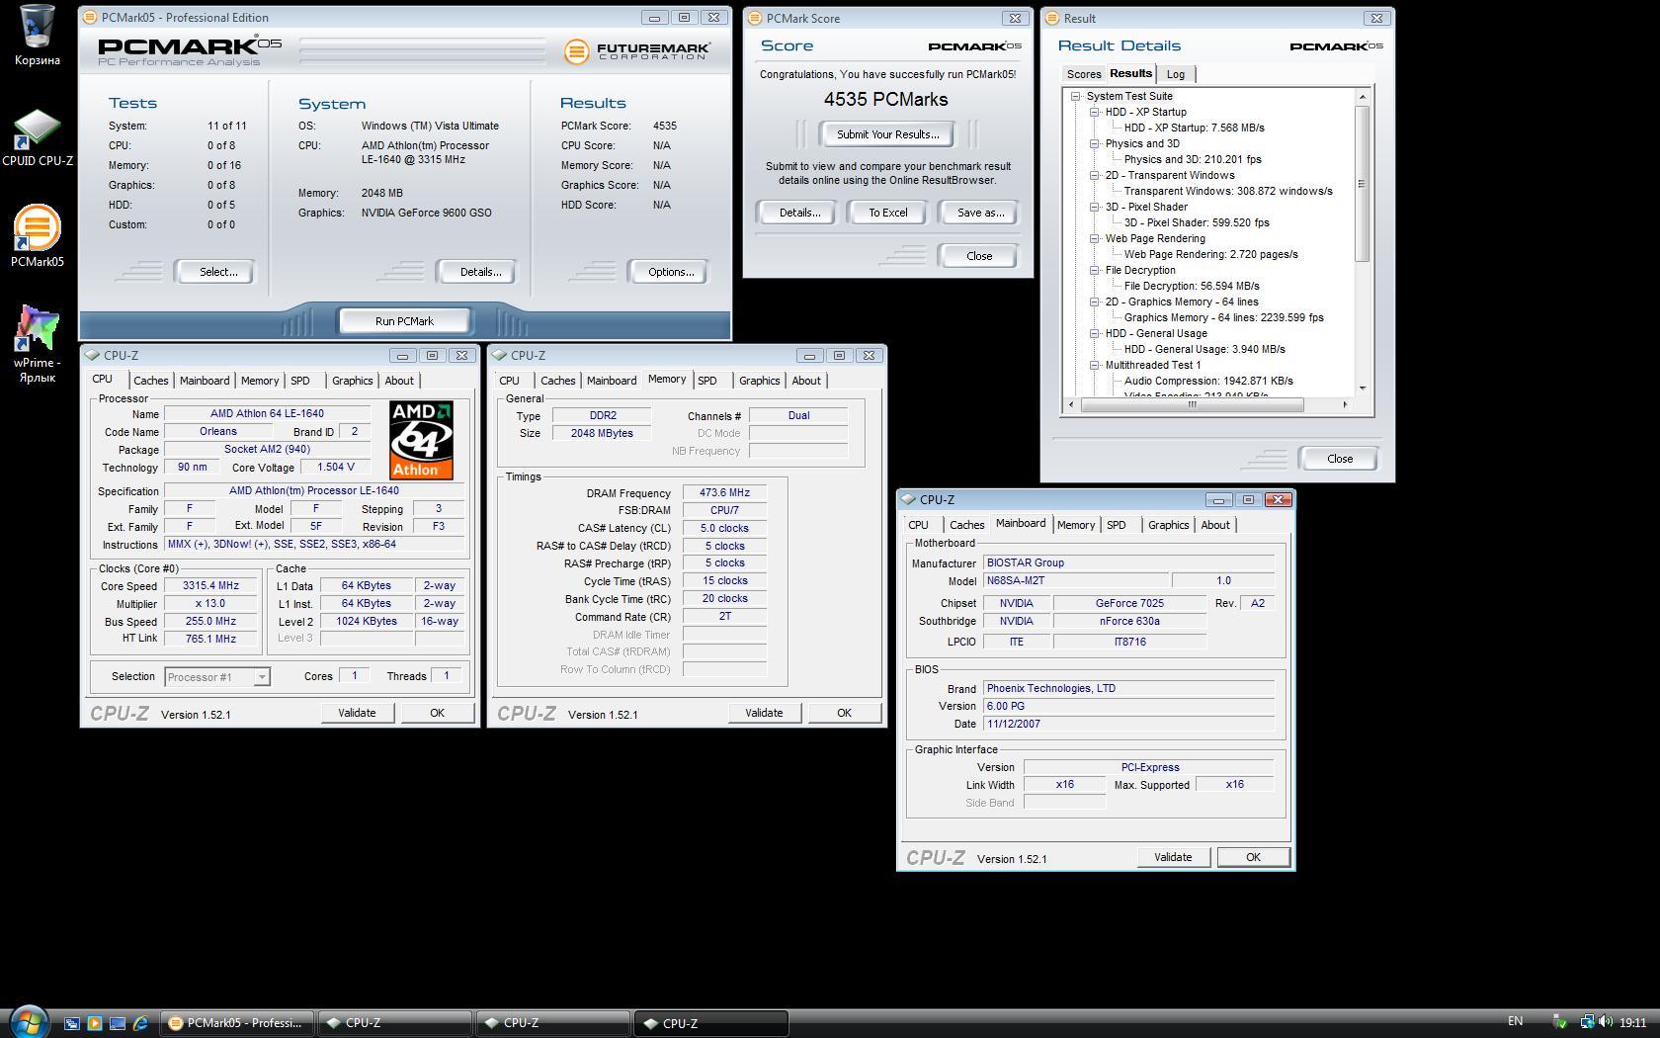Click the DRAM Frequency 473.6 MHz field
This screenshot has width=1660, height=1038.
click(724, 492)
